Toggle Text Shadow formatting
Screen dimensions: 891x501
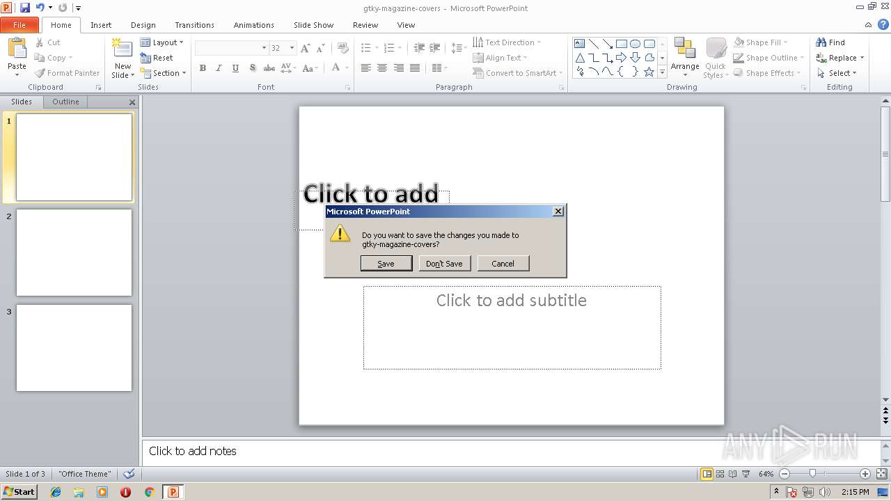pos(252,68)
